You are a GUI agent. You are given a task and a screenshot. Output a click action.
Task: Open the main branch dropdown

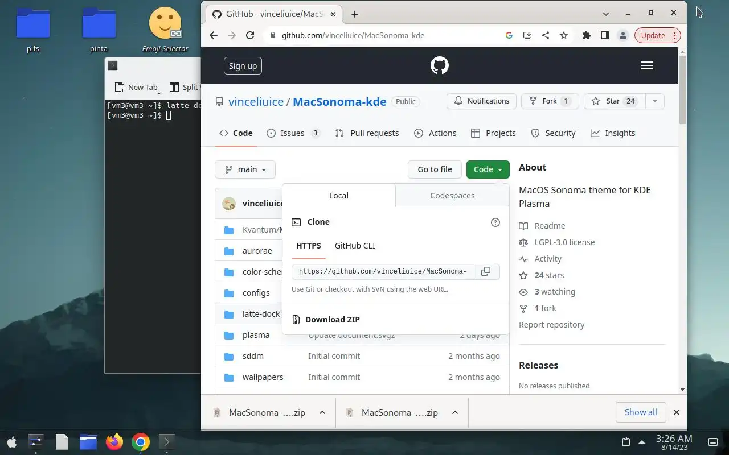[x=245, y=169]
